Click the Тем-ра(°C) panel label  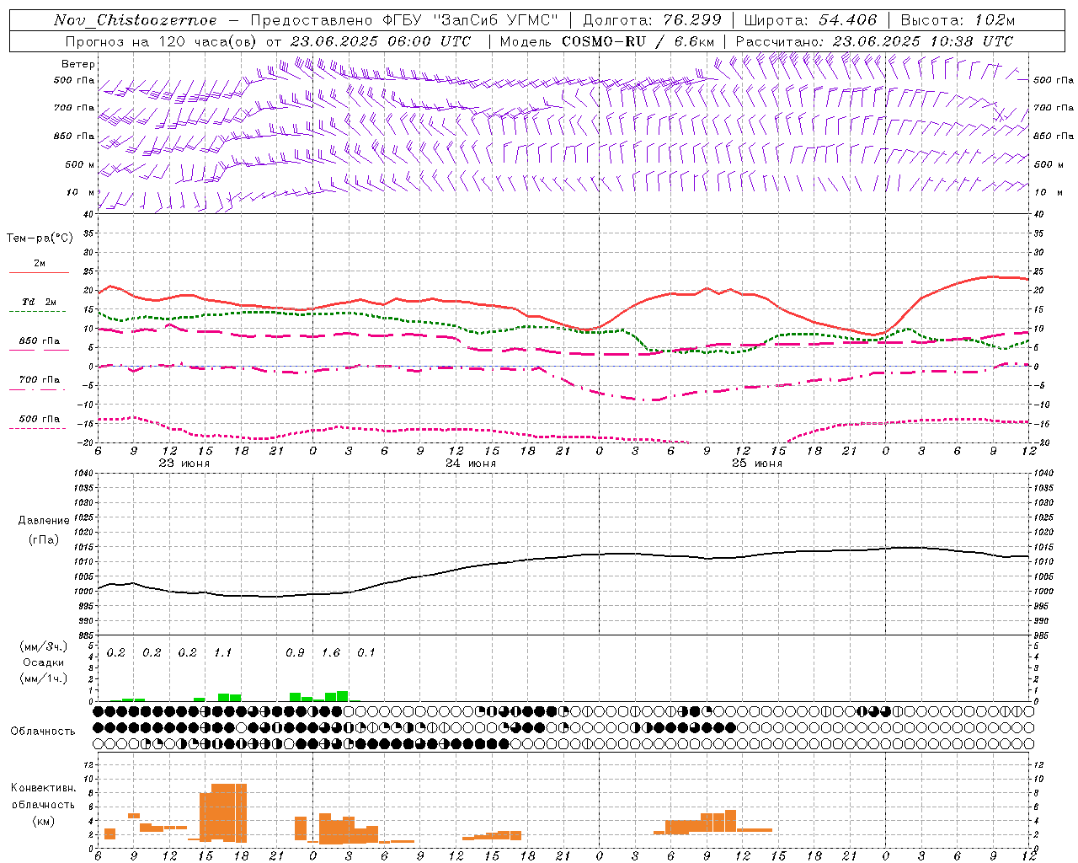tap(40, 239)
